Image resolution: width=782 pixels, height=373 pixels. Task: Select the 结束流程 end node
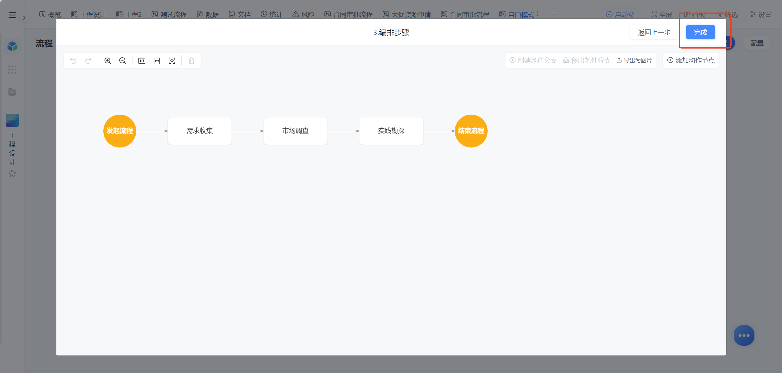click(x=471, y=131)
